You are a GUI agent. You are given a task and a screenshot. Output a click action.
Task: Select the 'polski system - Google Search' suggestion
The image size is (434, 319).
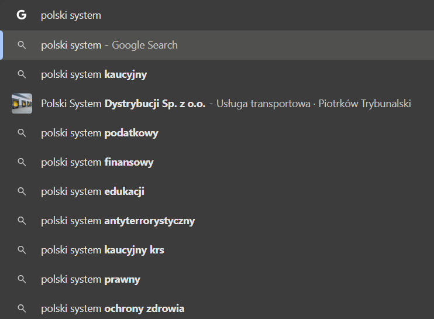pyautogui.click(x=109, y=45)
